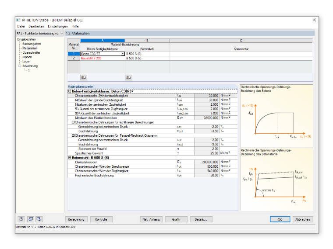
Task: Click Kontrolle button
Action: click(101, 219)
